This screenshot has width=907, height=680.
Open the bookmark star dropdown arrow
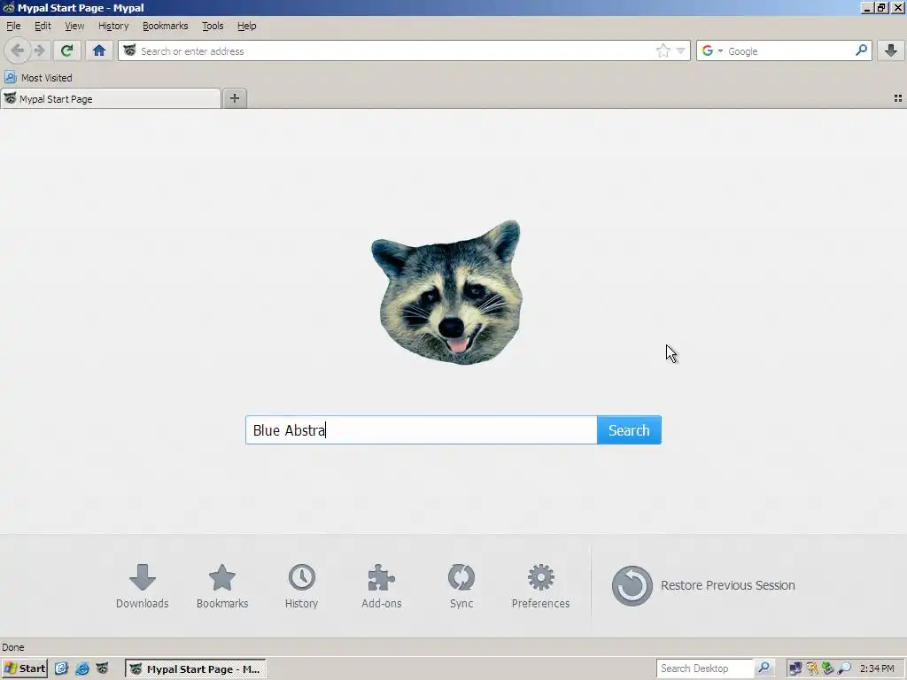click(x=681, y=50)
